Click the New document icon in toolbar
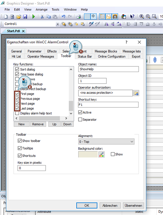 point(6,16)
